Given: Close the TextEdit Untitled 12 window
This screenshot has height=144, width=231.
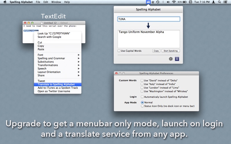Looking at the screenshot, I should (25, 23).
